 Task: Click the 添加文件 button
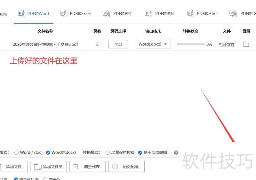pyautogui.click(x=14, y=167)
